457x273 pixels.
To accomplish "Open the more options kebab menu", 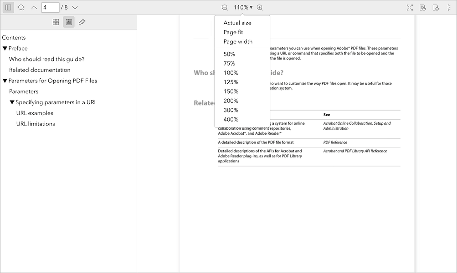I will (x=448, y=8).
